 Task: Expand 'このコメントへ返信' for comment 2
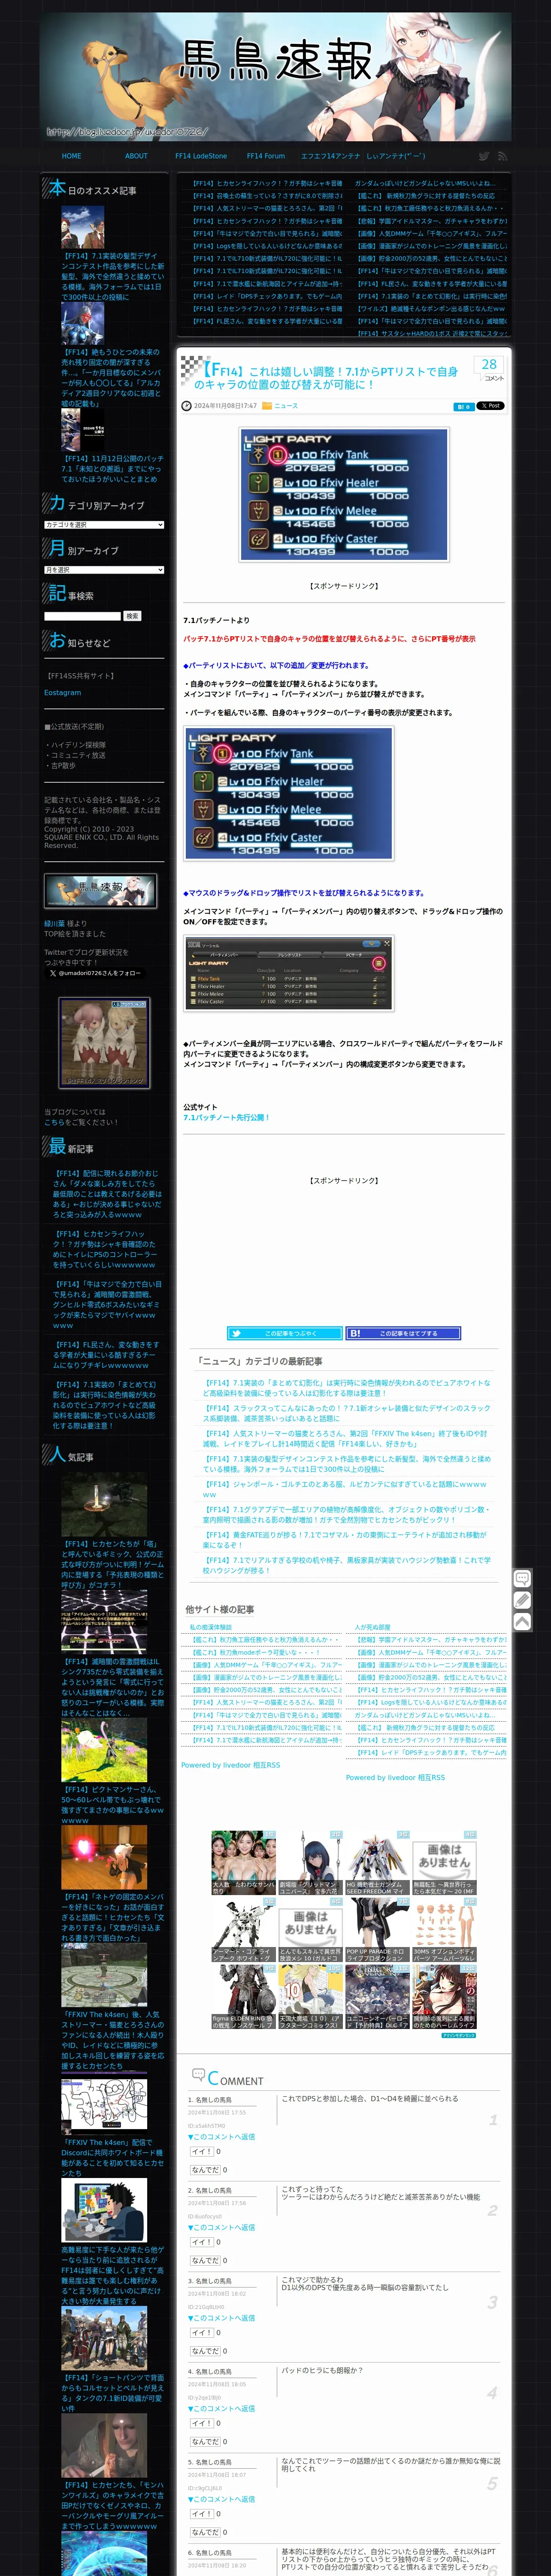[221, 2227]
